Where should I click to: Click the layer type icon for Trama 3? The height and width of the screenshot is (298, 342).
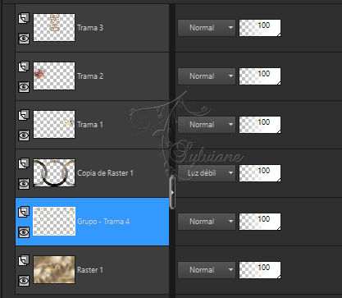click(24, 19)
